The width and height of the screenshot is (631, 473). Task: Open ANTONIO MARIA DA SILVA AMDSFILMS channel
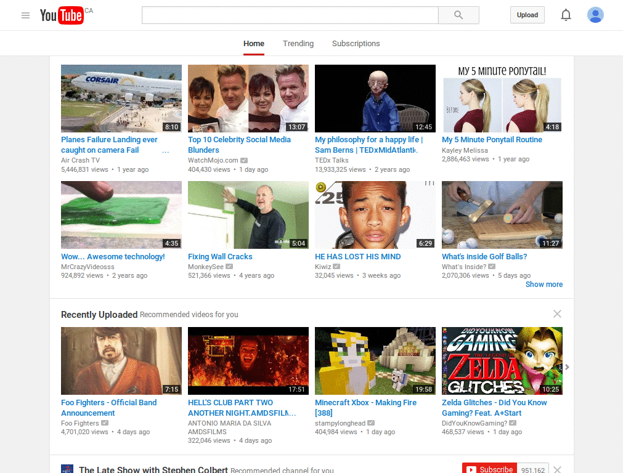(229, 427)
